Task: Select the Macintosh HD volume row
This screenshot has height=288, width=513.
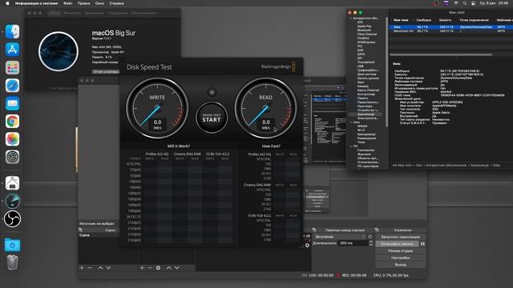Action: [x=450, y=31]
